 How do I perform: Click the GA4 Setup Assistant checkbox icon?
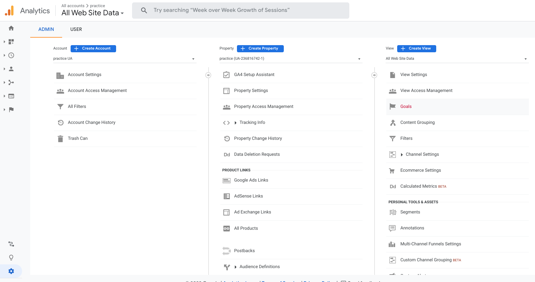click(x=226, y=75)
